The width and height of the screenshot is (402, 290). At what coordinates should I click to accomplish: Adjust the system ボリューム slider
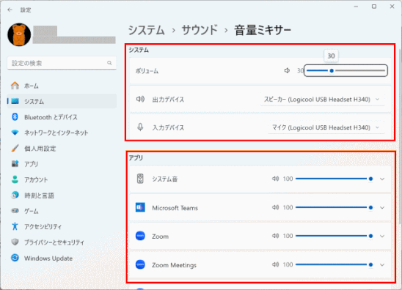click(346, 70)
